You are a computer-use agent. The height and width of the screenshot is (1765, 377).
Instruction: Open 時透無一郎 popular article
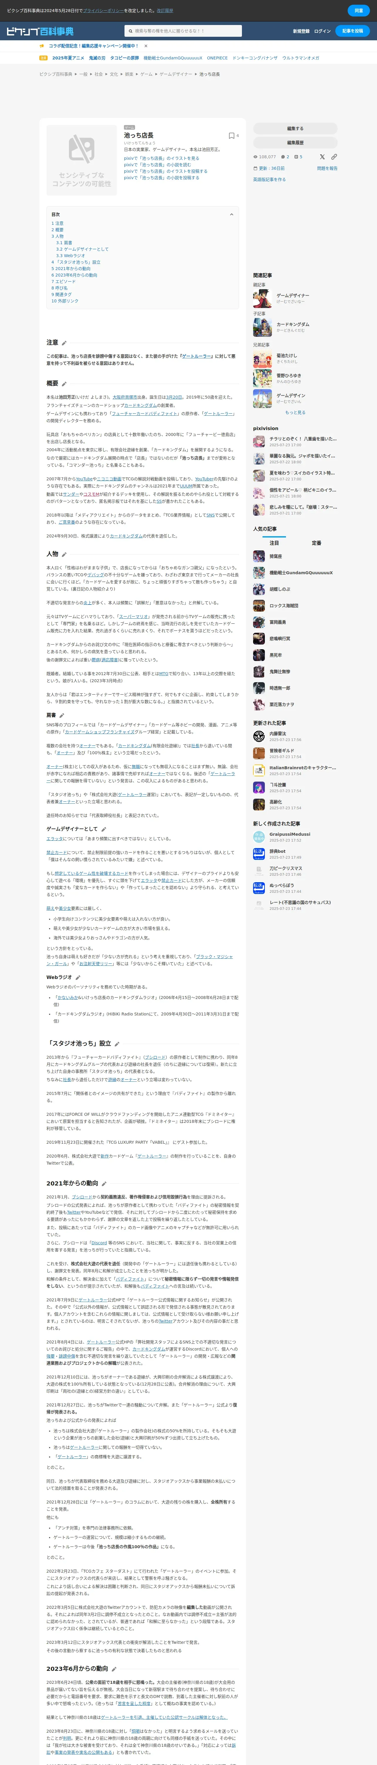(x=279, y=688)
